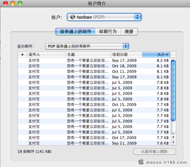This screenshot has width=190, height=167.
Task: Open the 显示邮件 filter dropdown
Action: tap(87, 46)
